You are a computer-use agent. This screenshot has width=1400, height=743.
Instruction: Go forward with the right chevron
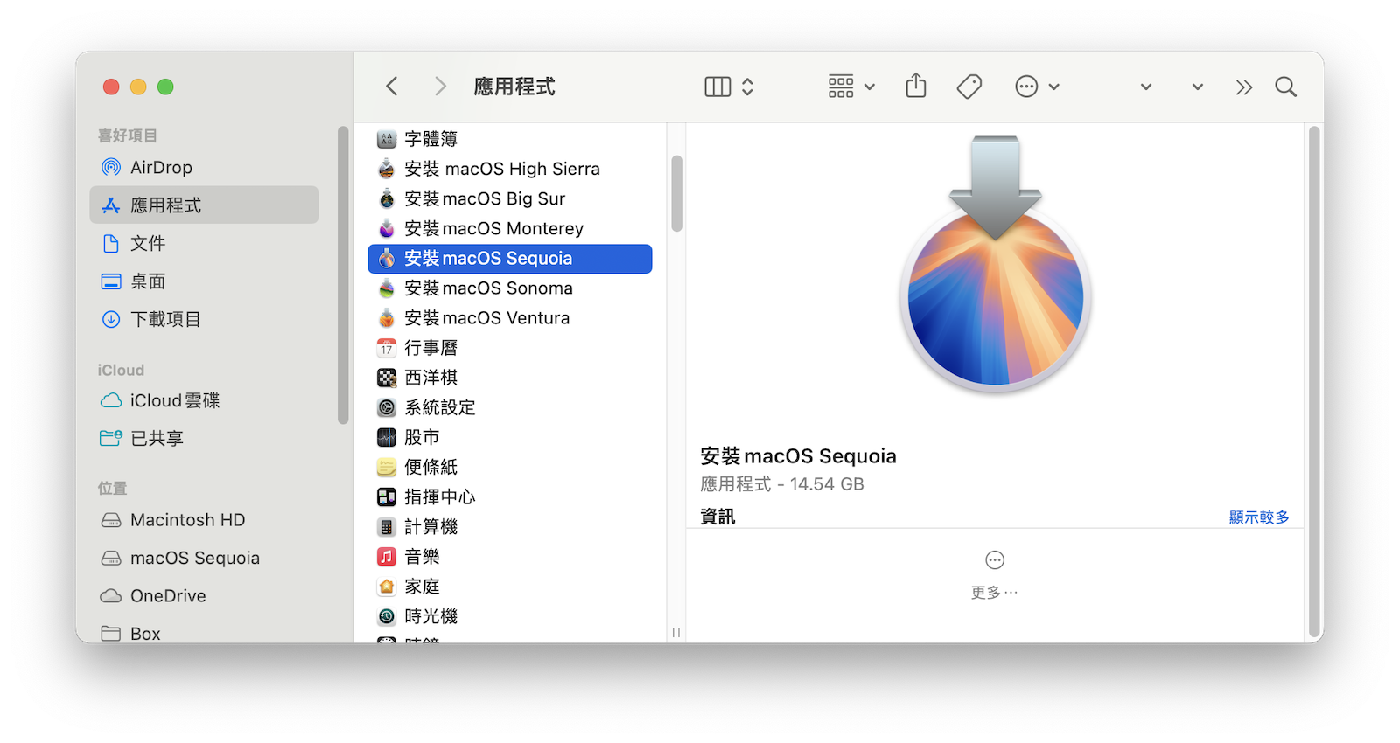click(440, 87)
